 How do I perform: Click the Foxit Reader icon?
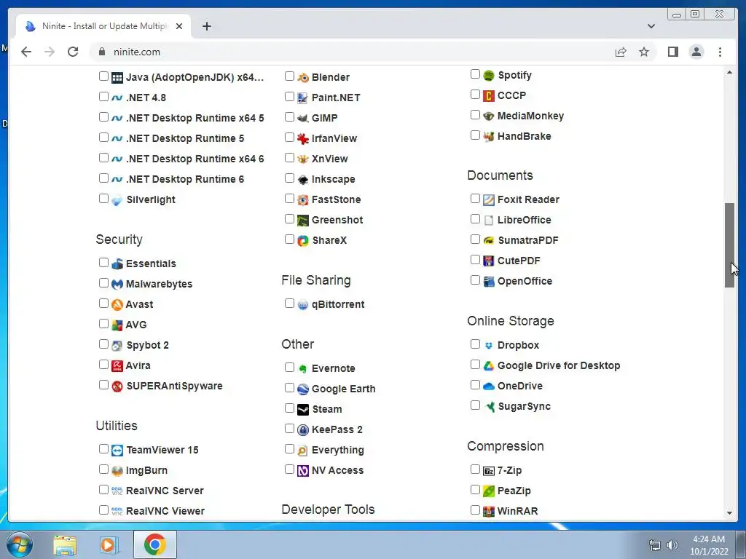(x=489, y=200)
